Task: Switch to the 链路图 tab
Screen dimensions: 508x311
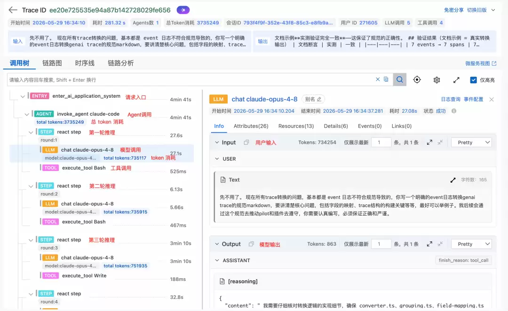Action: pyautogui.click(x=52, y=63)
